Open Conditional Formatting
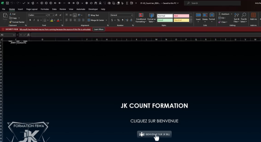The width and height of the screenshot is (261, 142). (141, 18)
